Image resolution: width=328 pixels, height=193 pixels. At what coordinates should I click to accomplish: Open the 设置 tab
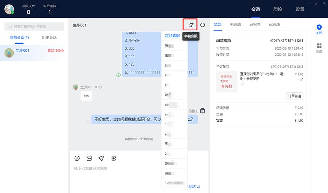point(300,9)
